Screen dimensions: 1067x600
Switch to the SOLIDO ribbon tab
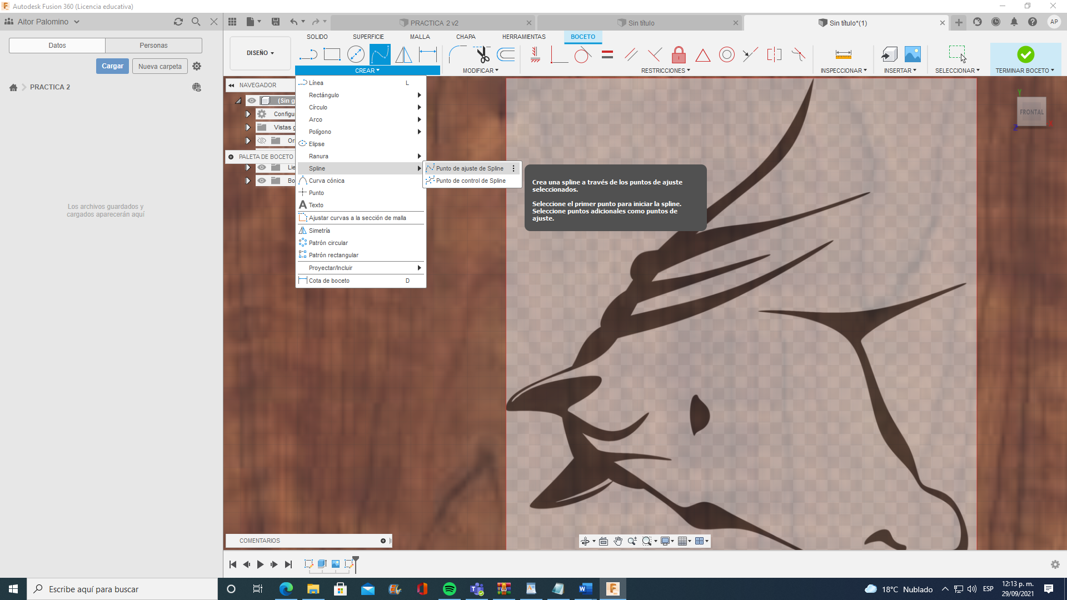coord(317,37)
